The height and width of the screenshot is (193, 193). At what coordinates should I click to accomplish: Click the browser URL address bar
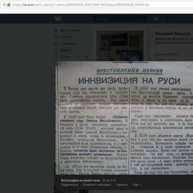coord(96,5)
